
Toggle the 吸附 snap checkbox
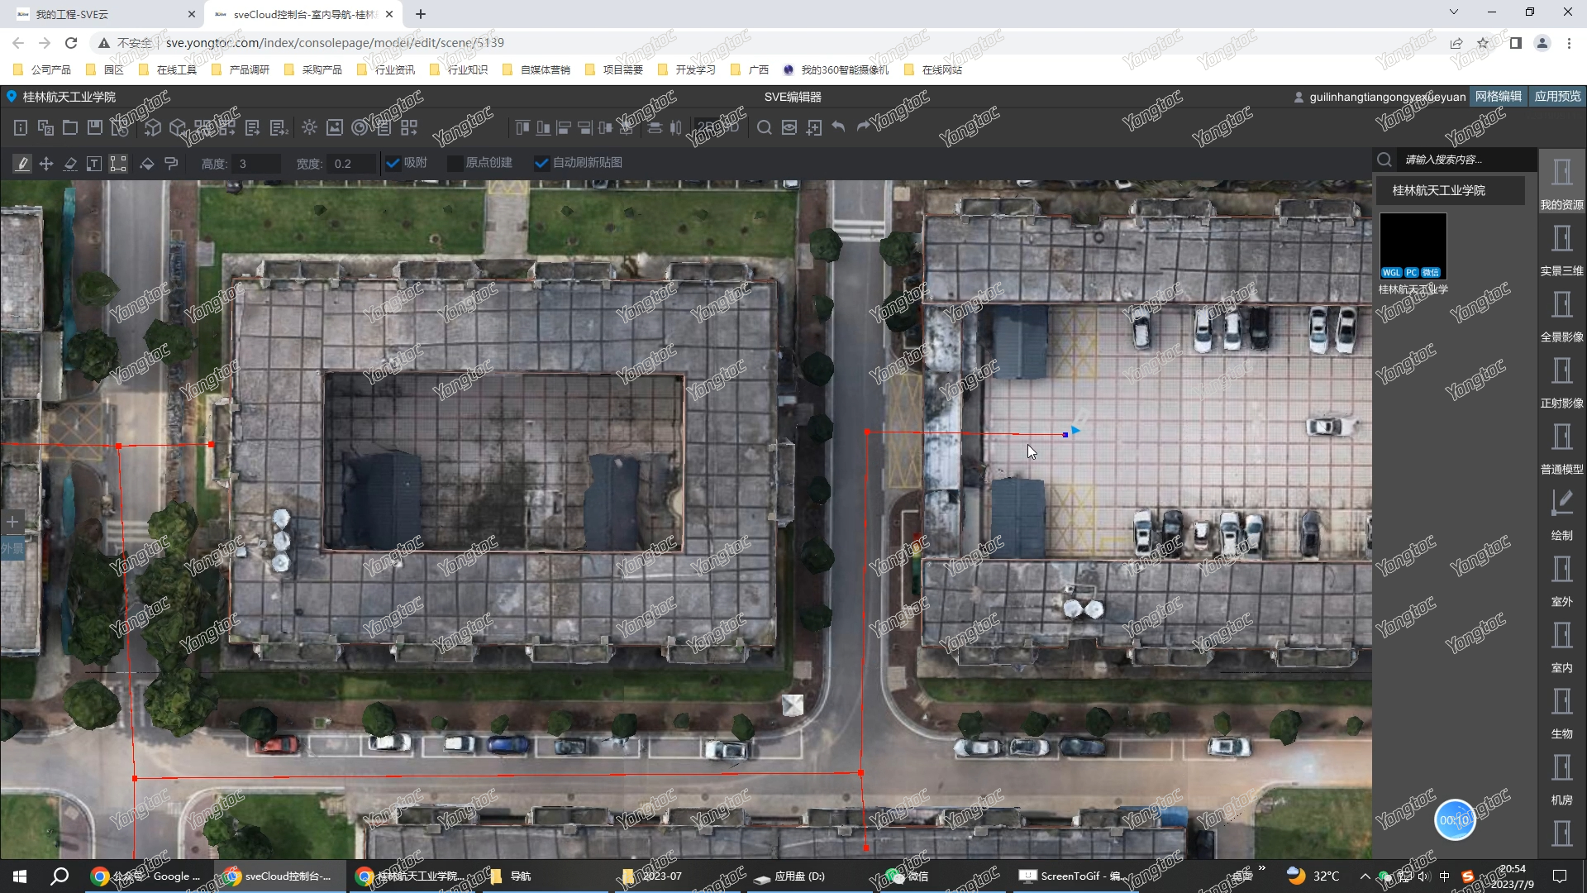393,163
